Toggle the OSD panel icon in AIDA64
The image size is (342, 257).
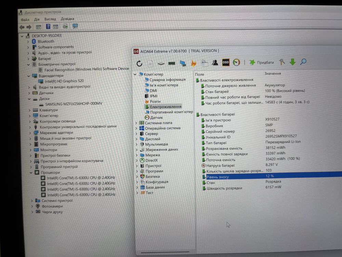tap(225, 62)
